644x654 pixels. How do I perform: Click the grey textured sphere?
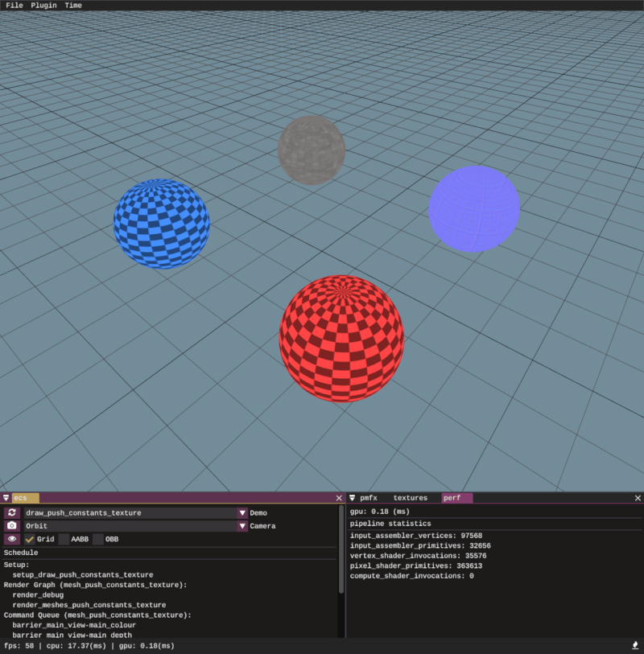312,150
